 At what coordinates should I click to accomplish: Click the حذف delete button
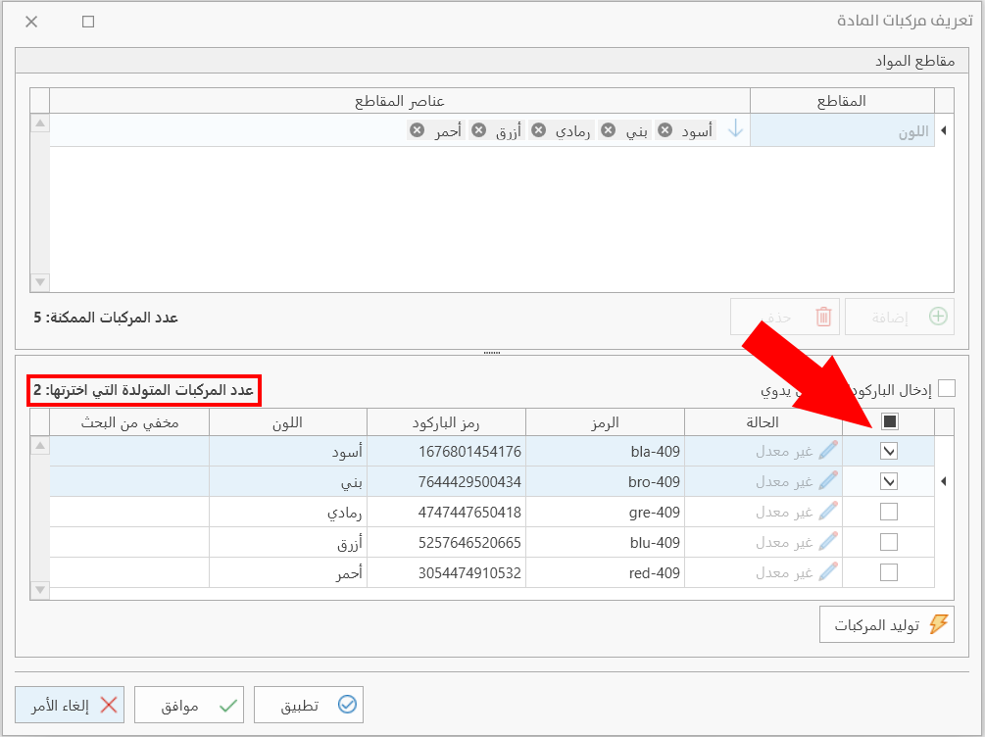[785, 317]
